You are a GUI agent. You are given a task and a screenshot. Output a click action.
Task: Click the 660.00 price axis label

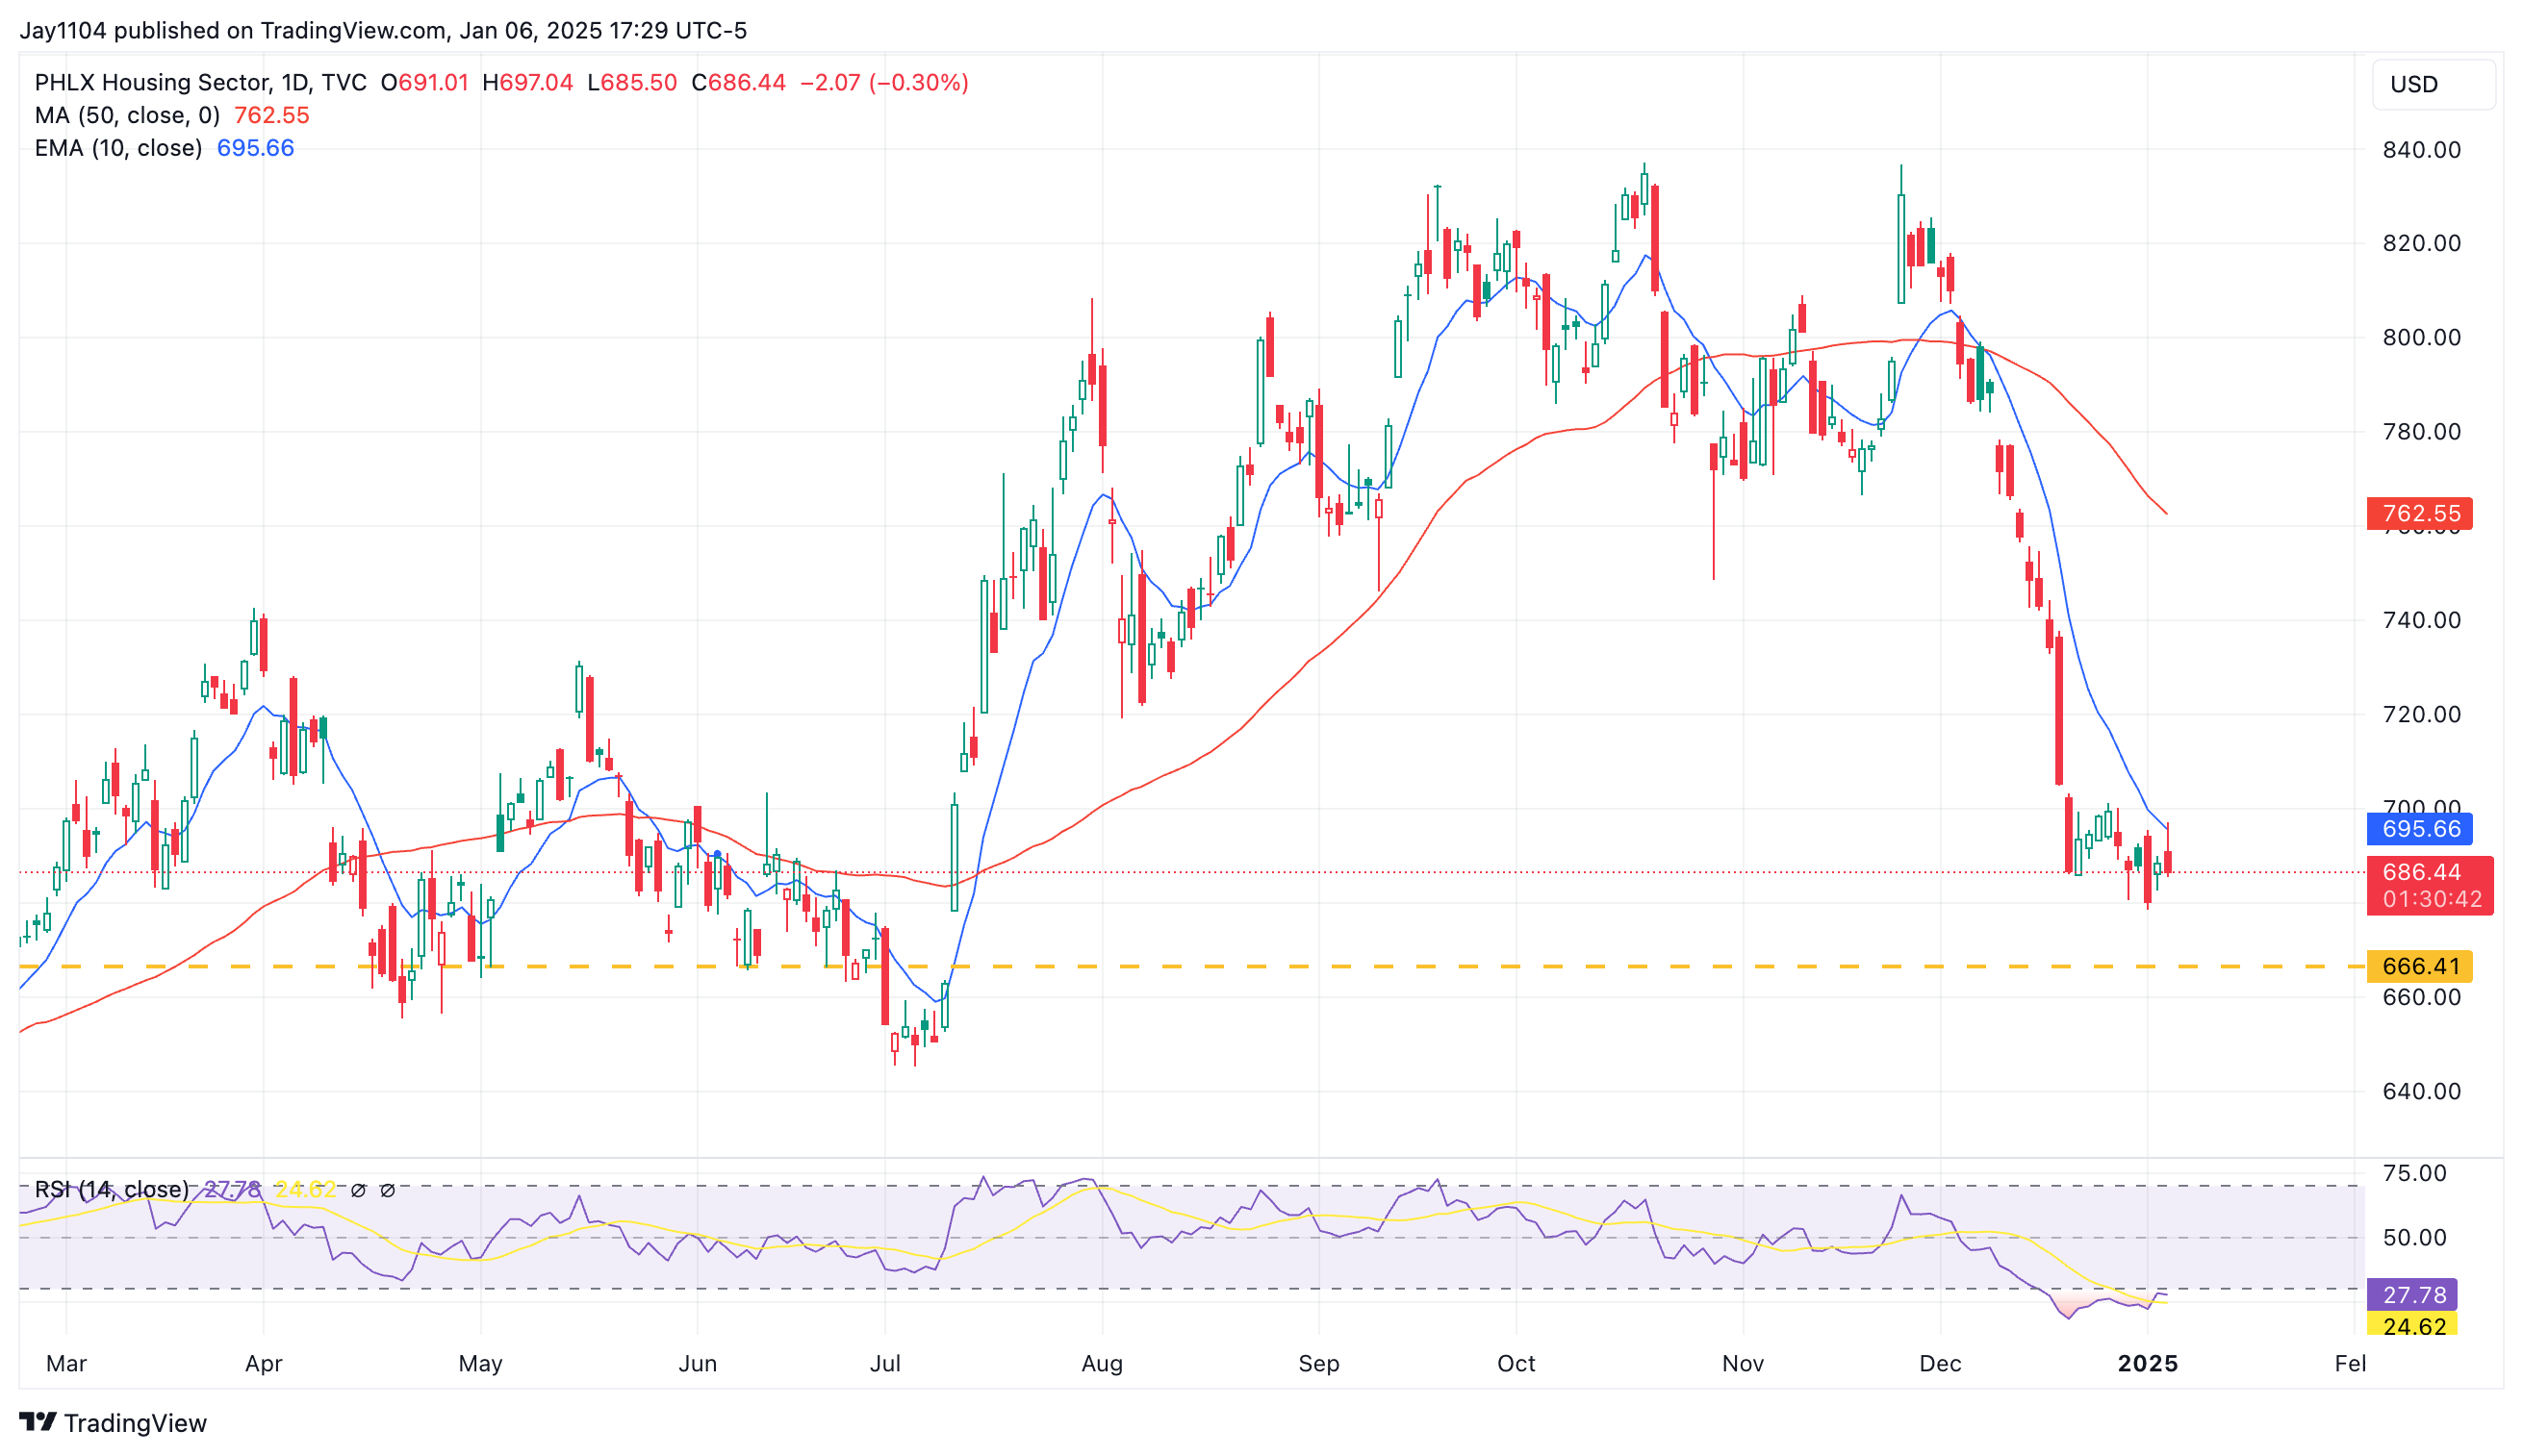click(x=2422, y=997)
